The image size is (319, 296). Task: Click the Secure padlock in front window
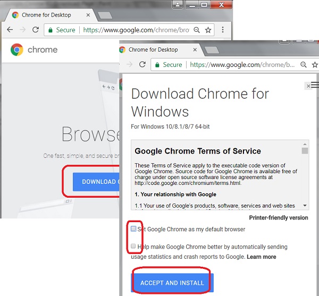tap(157, 65)
